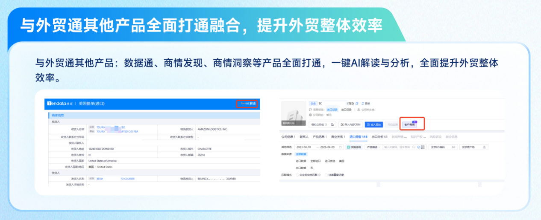The image size is (541, 220).
Task: Click AMAZON LOGISTICS, INC. cell
Action: [x=212, y=129]
